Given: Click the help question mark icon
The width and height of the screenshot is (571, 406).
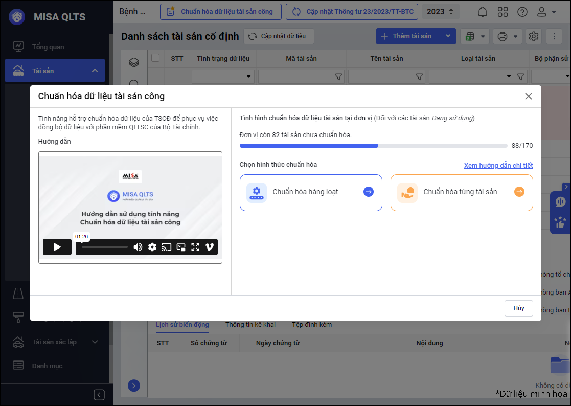Looking at the screenshot, I should pyautogui.click(x=522, y=12).
